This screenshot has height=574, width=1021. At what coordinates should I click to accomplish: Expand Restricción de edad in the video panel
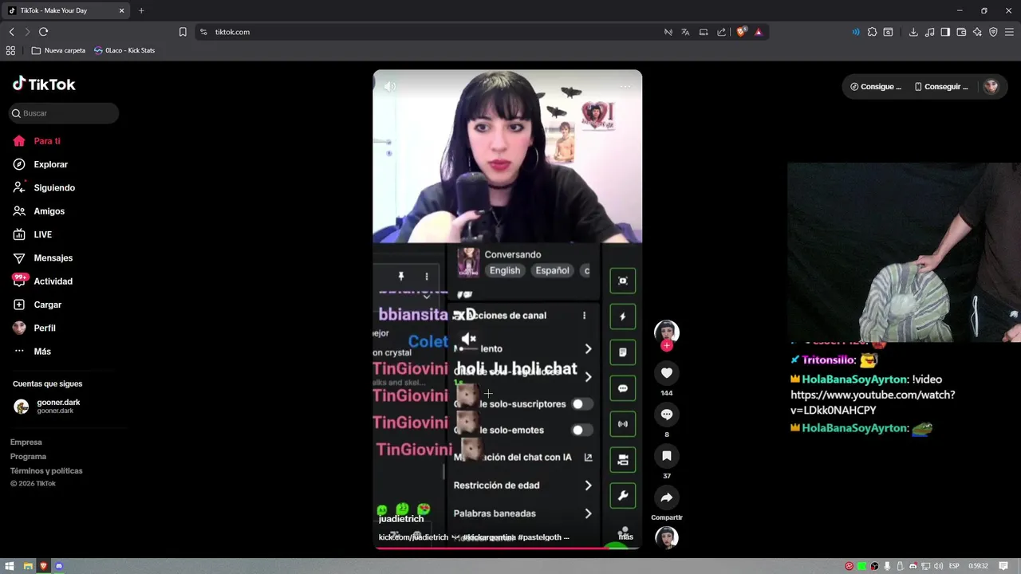coord(522,486)
